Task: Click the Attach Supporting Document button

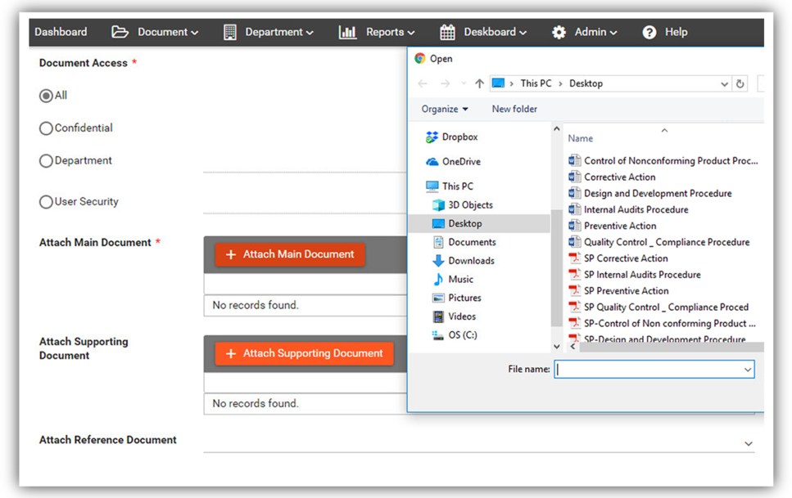Action: 304,353
